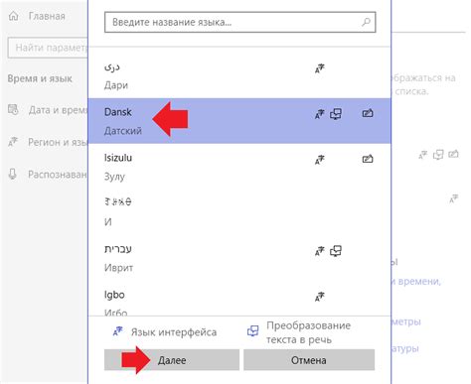Click the Язык интерфейса legend label

(x=174, y=332)
